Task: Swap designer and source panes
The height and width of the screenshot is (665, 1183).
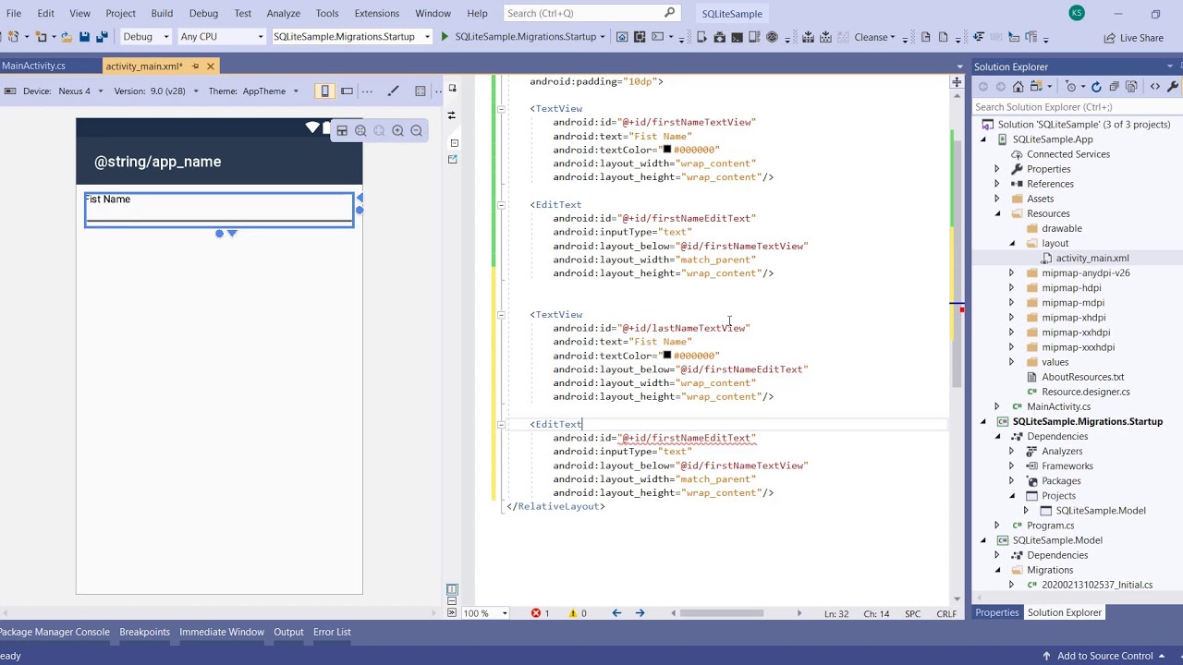Action: pyautogui.click(x=452, y=115)
